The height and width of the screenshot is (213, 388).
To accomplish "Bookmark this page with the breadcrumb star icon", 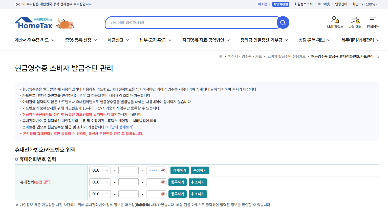I will point(377,57).
